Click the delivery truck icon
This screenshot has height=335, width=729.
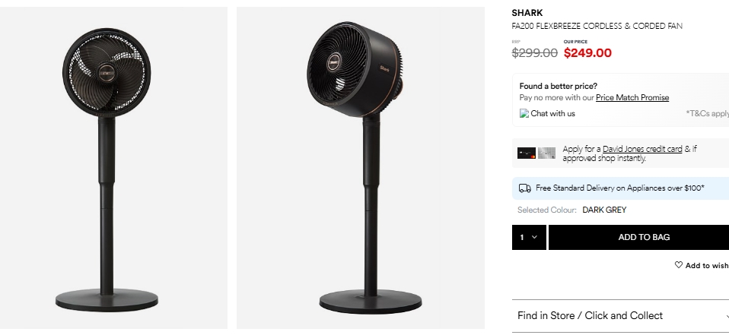click(x=524, y=188)
